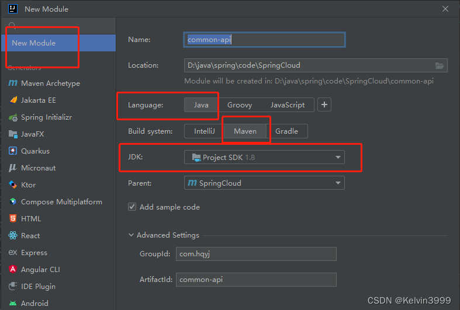Open the JDK Project SDK dropdown

click(264, 158)
